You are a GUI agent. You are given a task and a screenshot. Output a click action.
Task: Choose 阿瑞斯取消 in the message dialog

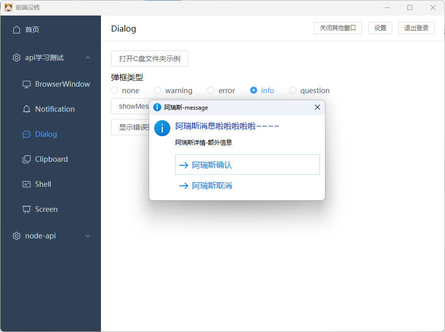[248, 186]
